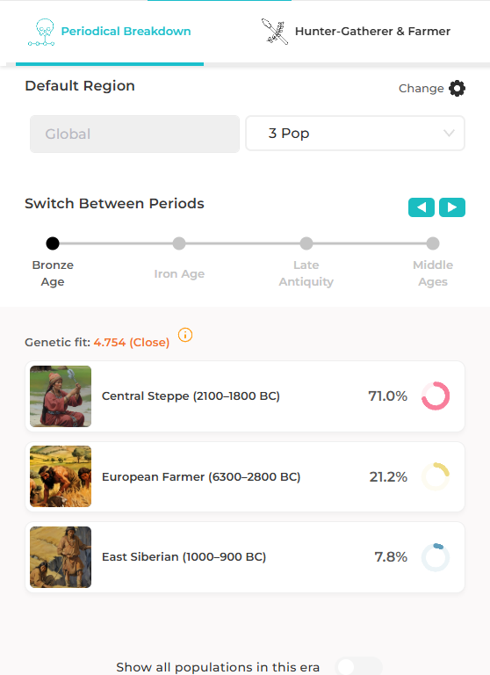Click the pink Central Steppe donut chart

[436, 396]
